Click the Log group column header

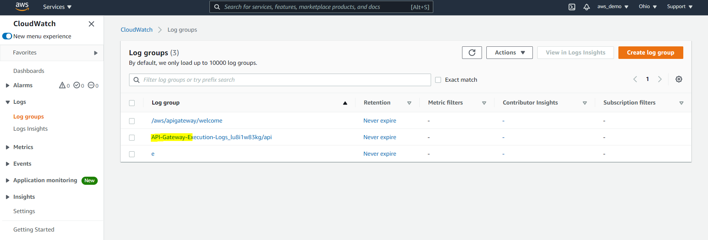[x=166, y=103]
